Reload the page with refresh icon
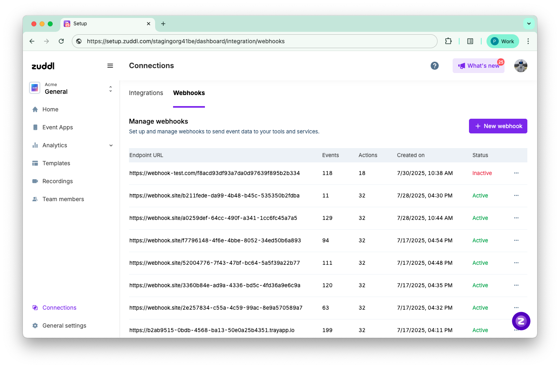560x368 pixels. click(x=61, y=41)
